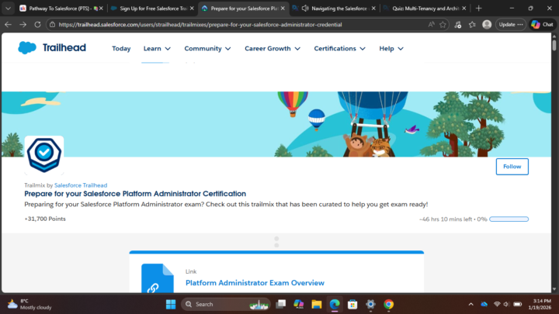View site information lock icon
This screenshot has width=559, height=314.
(x=53, y=25)
